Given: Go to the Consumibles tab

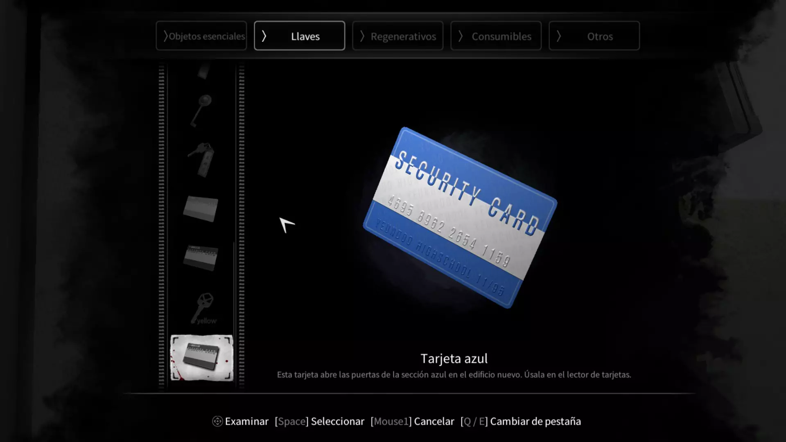Looking at the screenshot, I should [x=496, y=36].
